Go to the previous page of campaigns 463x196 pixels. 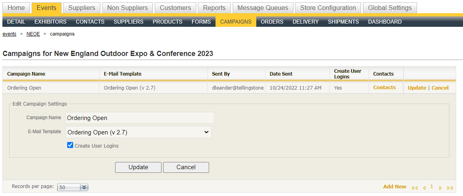424,188
